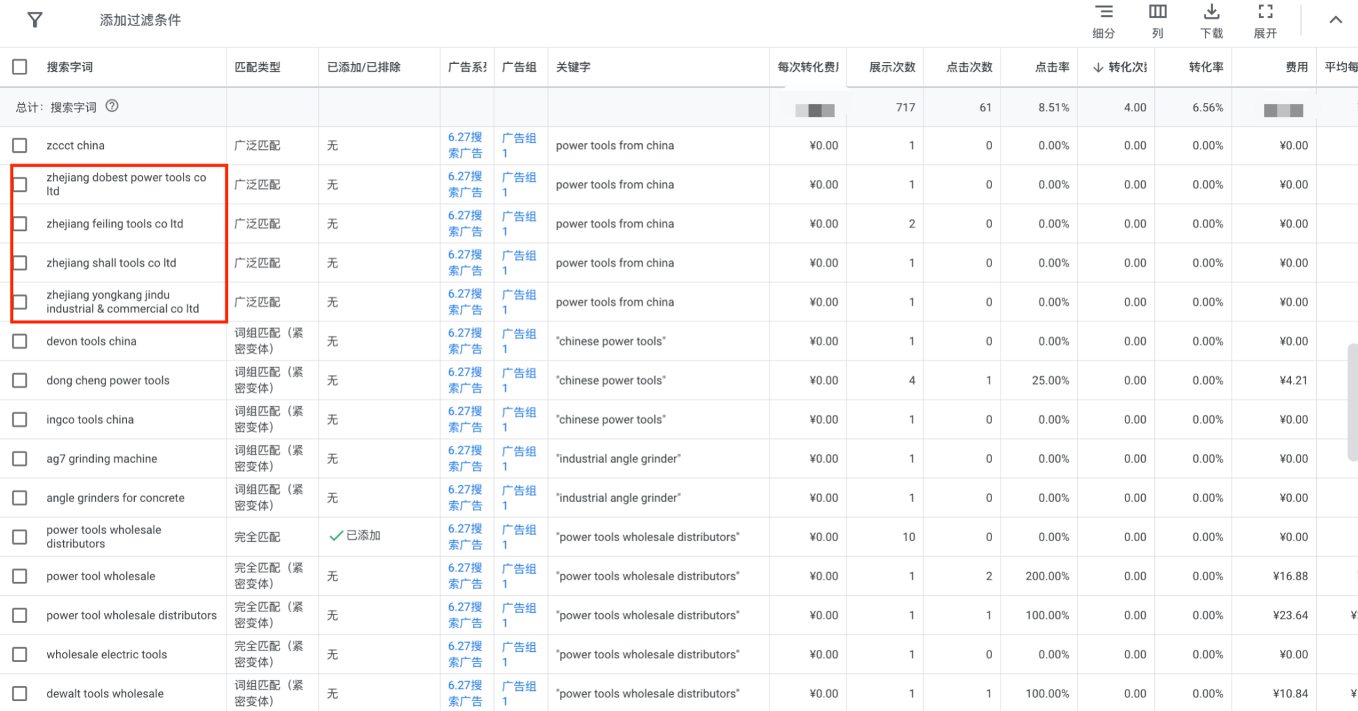Click the 25.00% click-through rate cell
This screenshot has height=711, width=1358.
point(1050,380)
